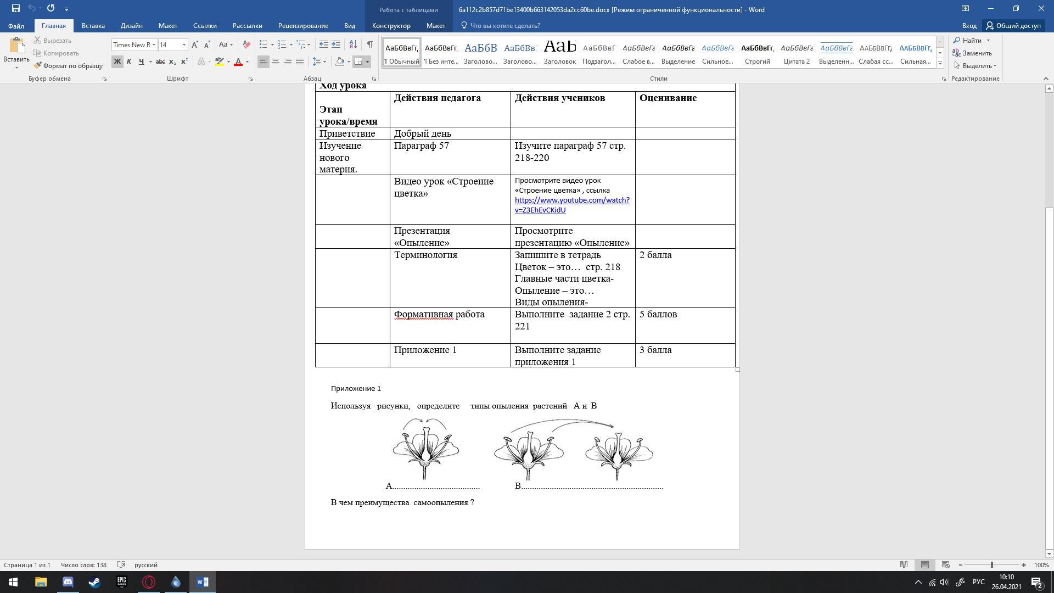Toggle the show paragraph marks pilcrow
1054x593 pixels.
tap(369, 45)
